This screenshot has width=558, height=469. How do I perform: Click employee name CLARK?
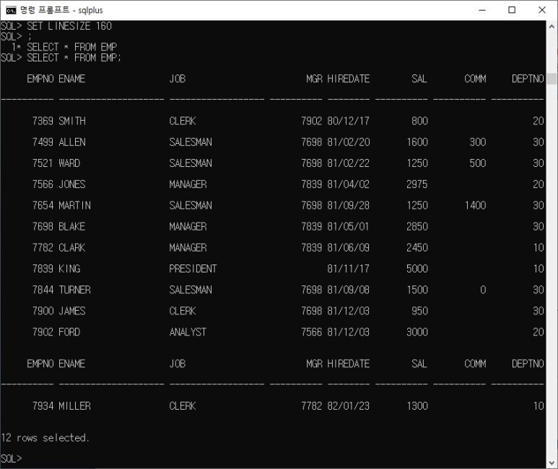pyautogui.click(x=72, y=248)
